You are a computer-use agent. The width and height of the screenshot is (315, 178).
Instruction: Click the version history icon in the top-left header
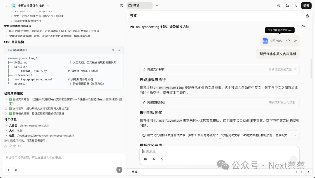tap(122, 5)
